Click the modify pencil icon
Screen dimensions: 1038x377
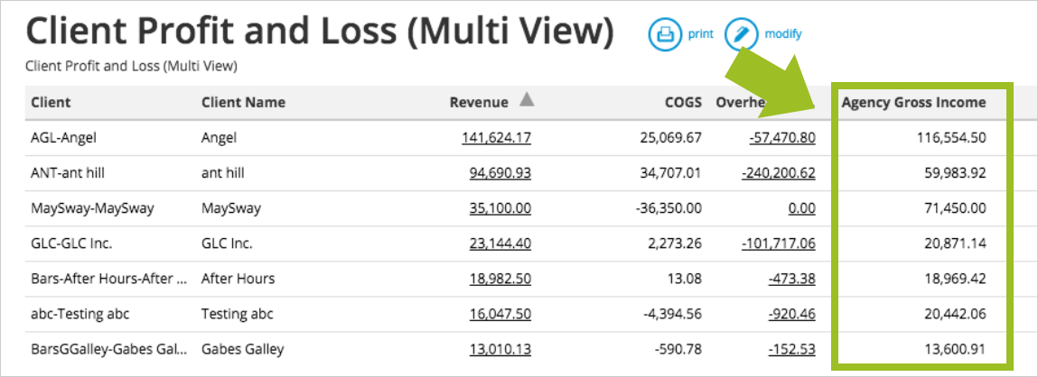click(741, 34)
